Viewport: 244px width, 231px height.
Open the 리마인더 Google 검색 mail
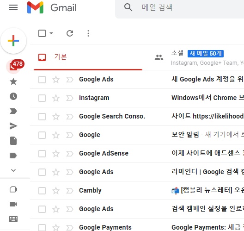click(207, 172)
